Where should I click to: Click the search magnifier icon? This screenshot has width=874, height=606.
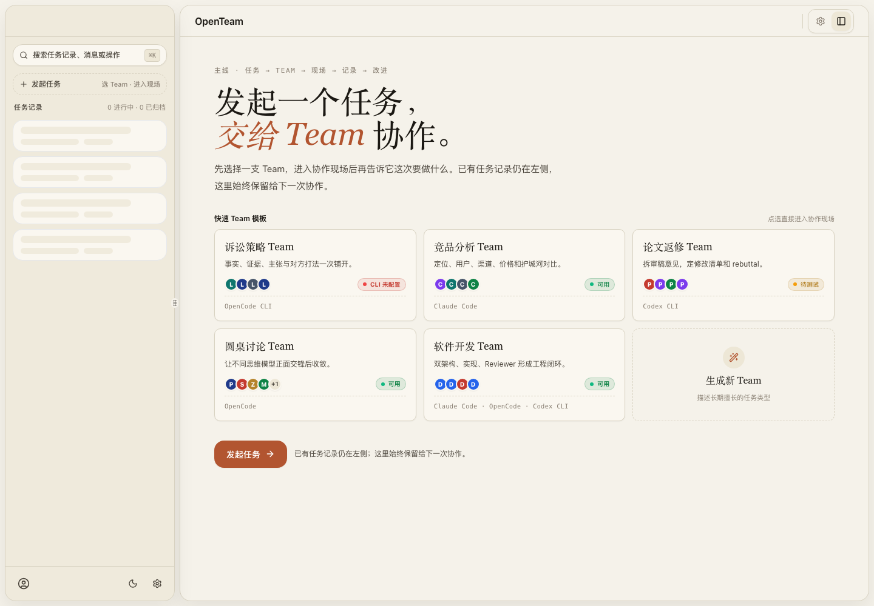click(x=24, y=55)
